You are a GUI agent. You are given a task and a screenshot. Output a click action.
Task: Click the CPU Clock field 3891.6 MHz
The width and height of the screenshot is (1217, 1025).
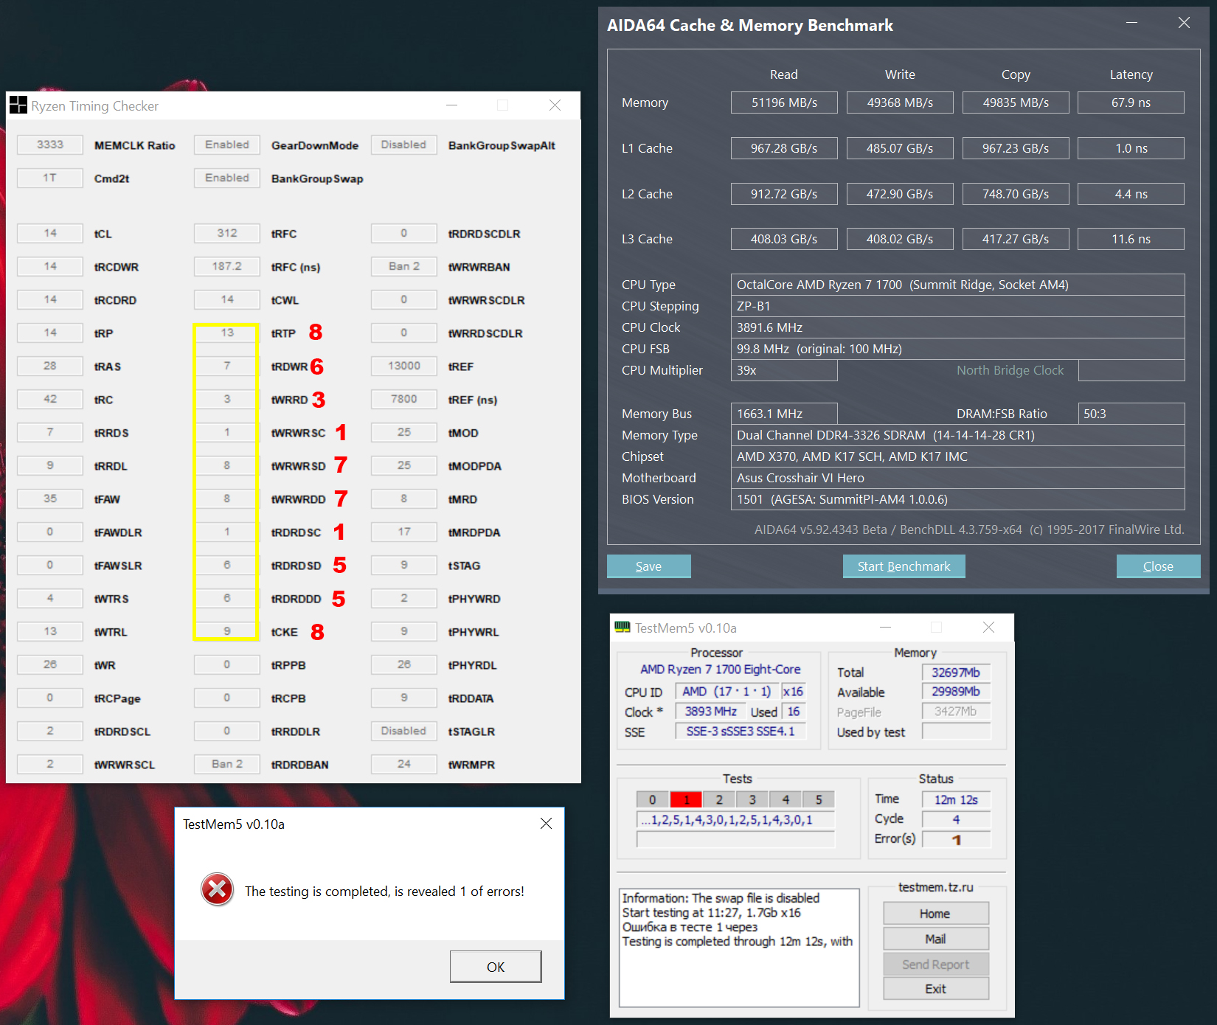(x=957, y=327)
